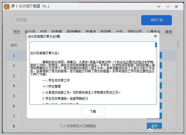The width and height of the screenshot is (186, 135).
Task: Switch to the 协议书 category
Action: point(30,32)
